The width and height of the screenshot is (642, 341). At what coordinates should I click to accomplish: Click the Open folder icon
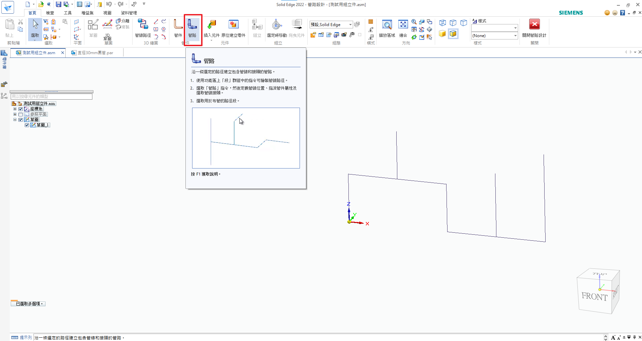pyautogui.click(x=41, y=4)
